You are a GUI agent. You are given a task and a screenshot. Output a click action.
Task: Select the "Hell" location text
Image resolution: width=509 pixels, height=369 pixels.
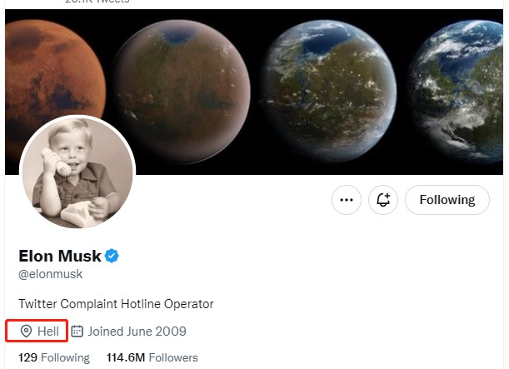[x=48, y=332]
